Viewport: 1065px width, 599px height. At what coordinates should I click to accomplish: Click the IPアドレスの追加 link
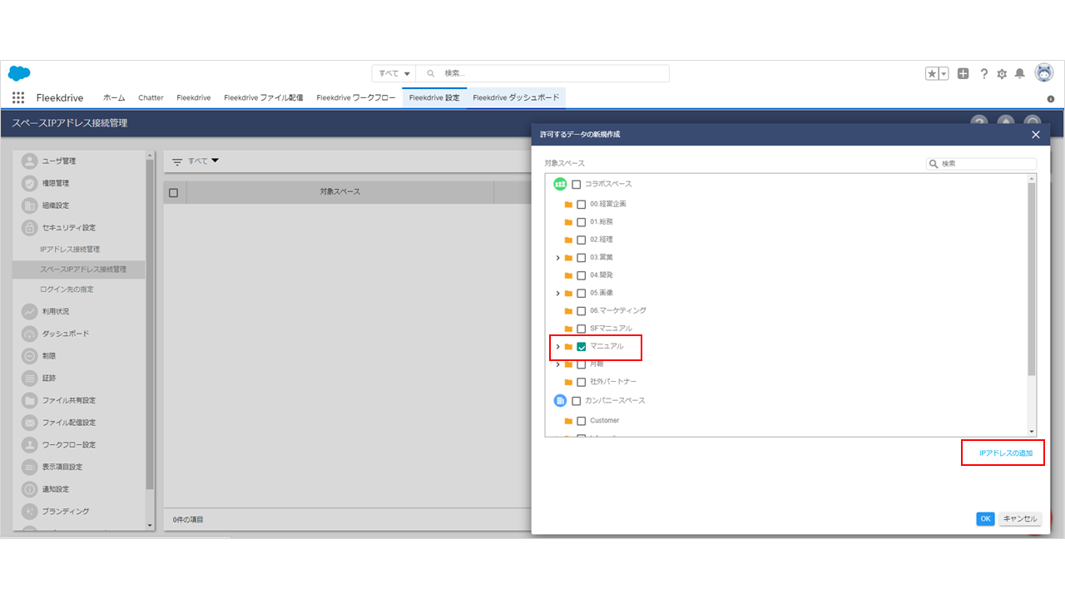pyautogui.click(x=1005, y=453)
